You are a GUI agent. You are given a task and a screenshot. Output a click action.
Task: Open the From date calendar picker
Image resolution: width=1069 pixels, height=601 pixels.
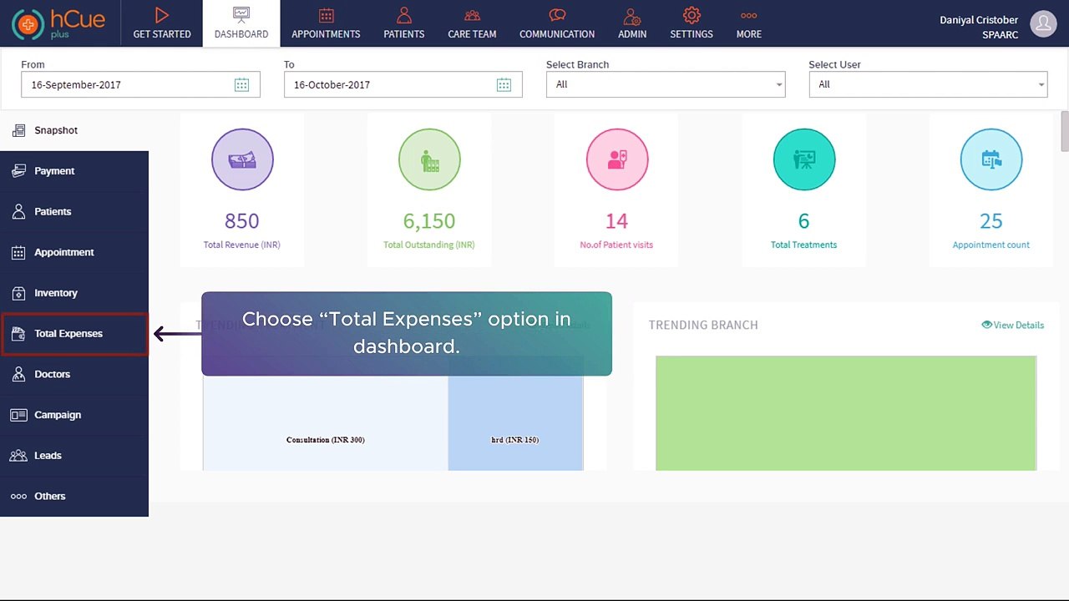coord(241,84)
